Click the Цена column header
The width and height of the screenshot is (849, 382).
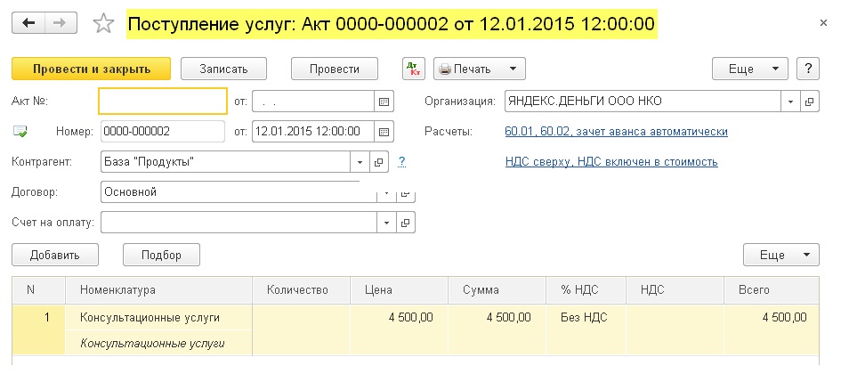[399, 290]
